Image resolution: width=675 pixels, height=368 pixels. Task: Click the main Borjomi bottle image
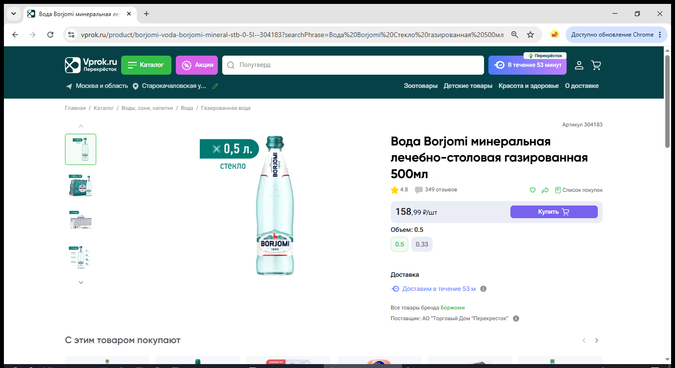click(275, 205)
